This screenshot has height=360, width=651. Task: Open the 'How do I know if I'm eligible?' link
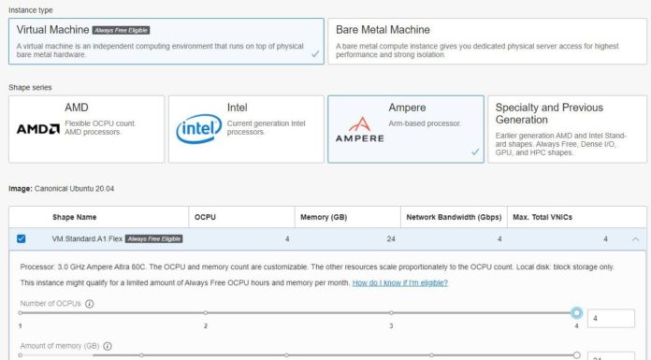pyautogui.click(x=399, y=282)
